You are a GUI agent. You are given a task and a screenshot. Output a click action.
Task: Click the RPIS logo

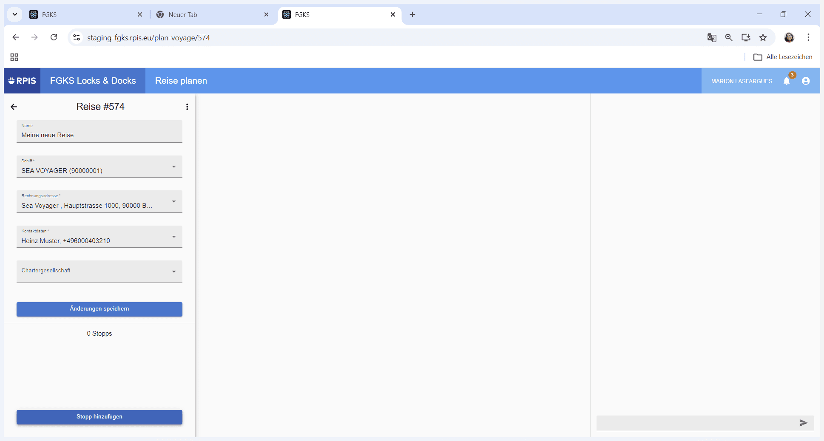(x=22, y=81)
